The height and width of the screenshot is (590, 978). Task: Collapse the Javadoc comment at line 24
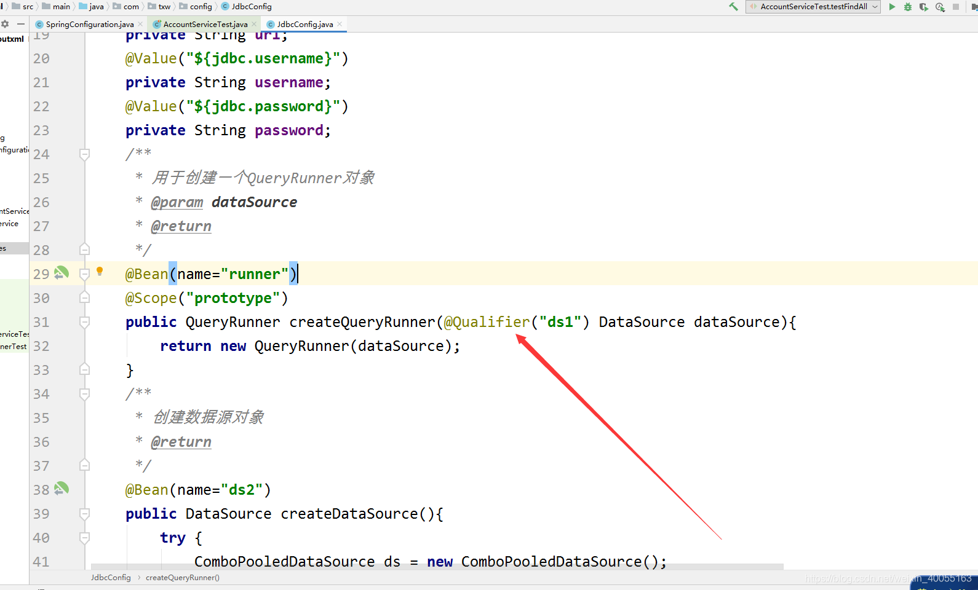85,154
